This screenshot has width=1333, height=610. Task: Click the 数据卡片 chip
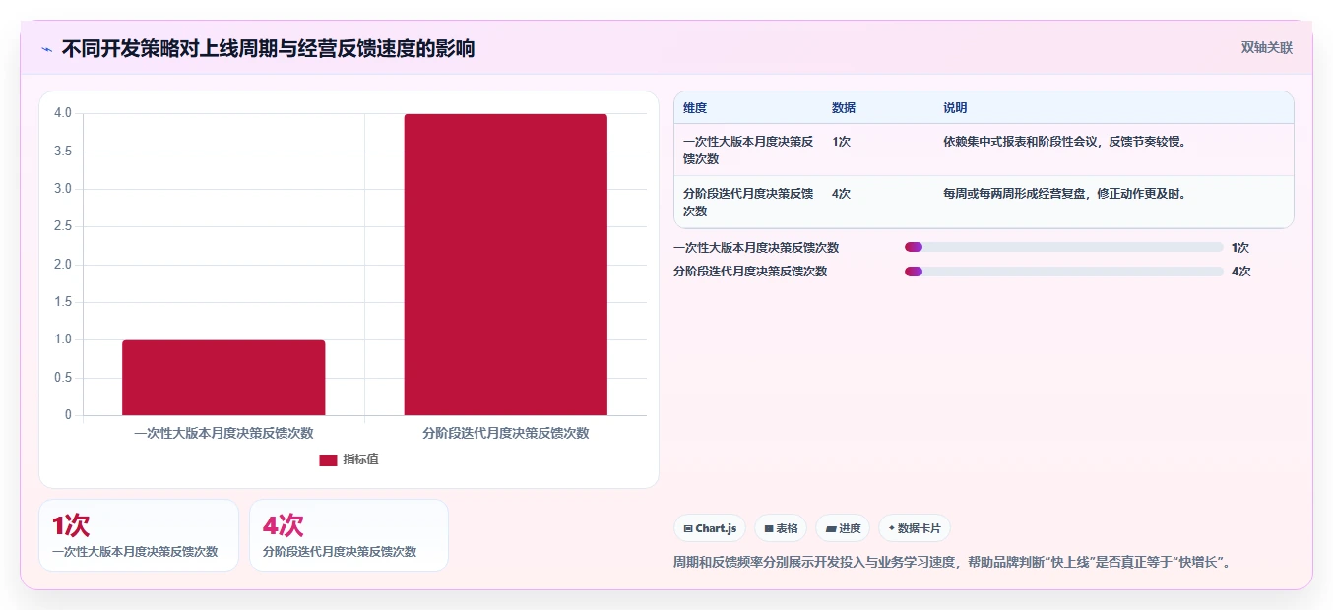(915, 528)
